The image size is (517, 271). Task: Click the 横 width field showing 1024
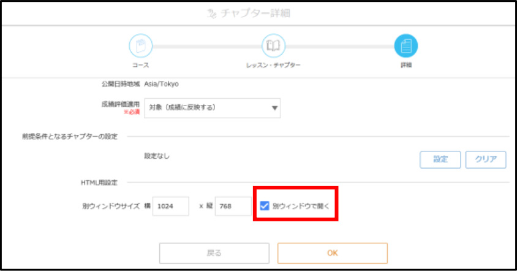tap(170, 206)
